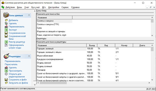
Task: Click the Добавить folder icon
Action: 6,20
